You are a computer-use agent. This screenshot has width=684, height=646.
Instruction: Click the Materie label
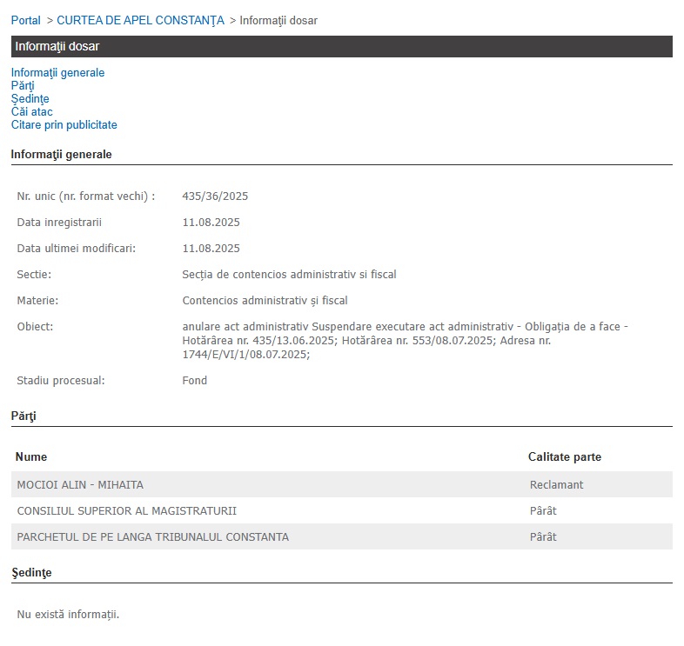click(37, 301)
